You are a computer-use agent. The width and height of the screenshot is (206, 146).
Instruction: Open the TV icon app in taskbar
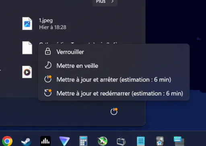[x=121, y=141]
